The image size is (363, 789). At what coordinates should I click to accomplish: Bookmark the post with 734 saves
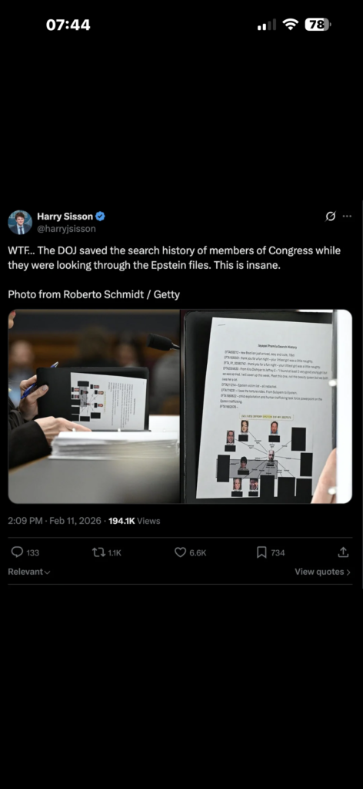(261, 552)
